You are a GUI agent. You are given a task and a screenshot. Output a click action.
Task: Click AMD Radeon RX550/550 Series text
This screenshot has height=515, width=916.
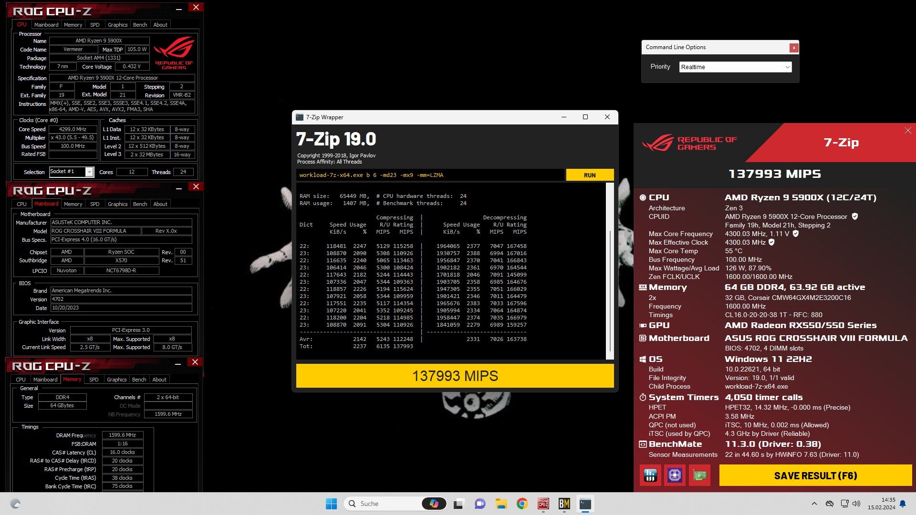[x=801, y=325]
